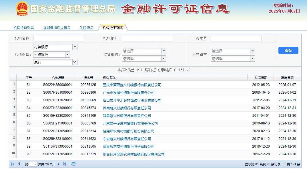
Task: Focus the 机构地址 input field
Action: 147,38
